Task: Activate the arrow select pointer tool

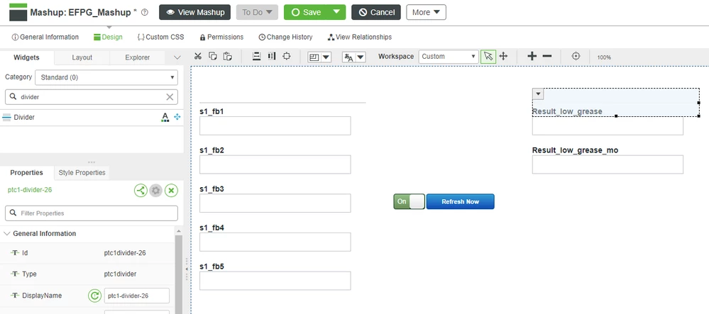Action: pos(488,57)
